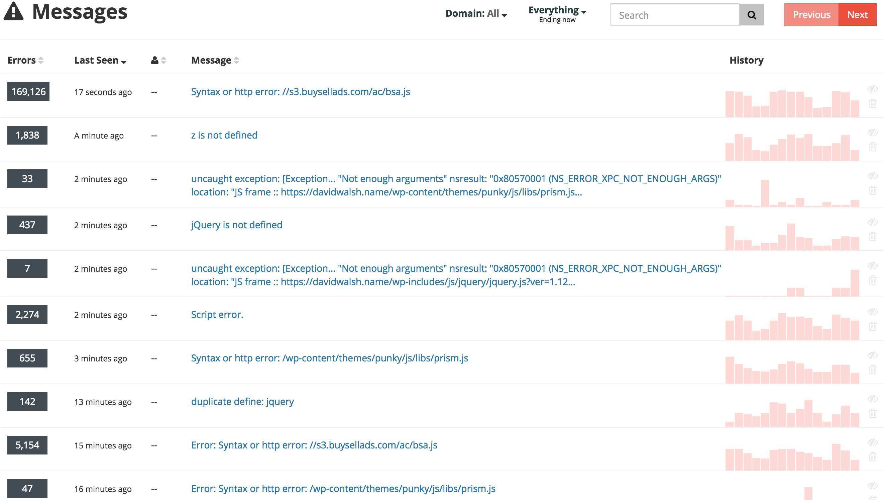
Task: Click '17 seconds ago' last seen text
Action: pyautogui.click(x=103, y=92)
